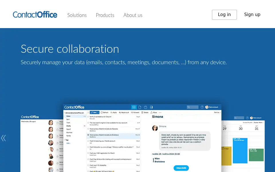Click the Help icon in calendar preview
The image size is (275, 172).
coord(247,118)
